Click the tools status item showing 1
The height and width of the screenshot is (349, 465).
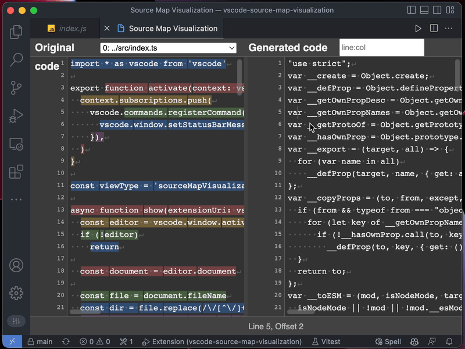pyautogui.click(x=126, y=341)
